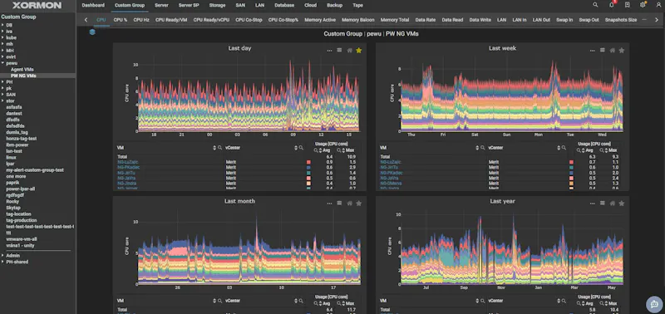Click the home icon on Last week chart
This screenshot has height=314, width=665.
[613, 50]
